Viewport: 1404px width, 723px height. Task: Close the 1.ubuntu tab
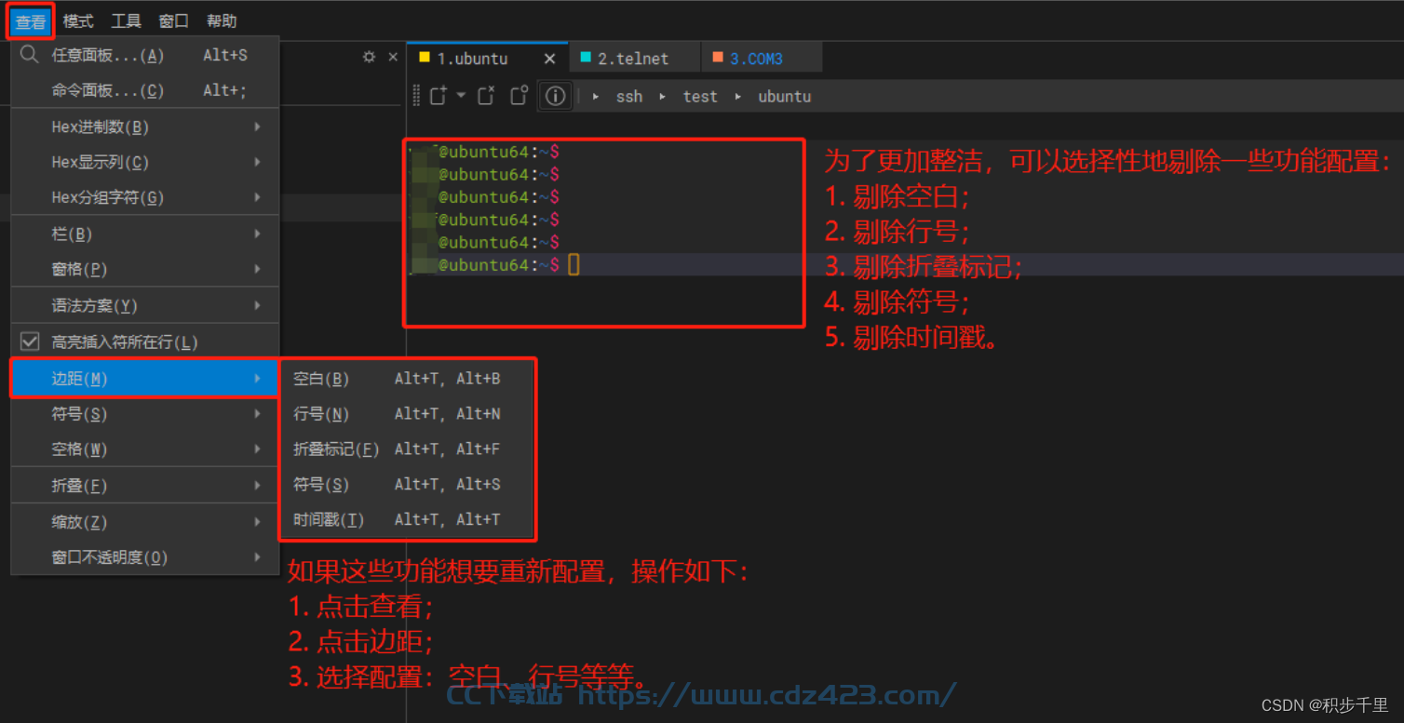pyautogui.click(x=549, y=59)
